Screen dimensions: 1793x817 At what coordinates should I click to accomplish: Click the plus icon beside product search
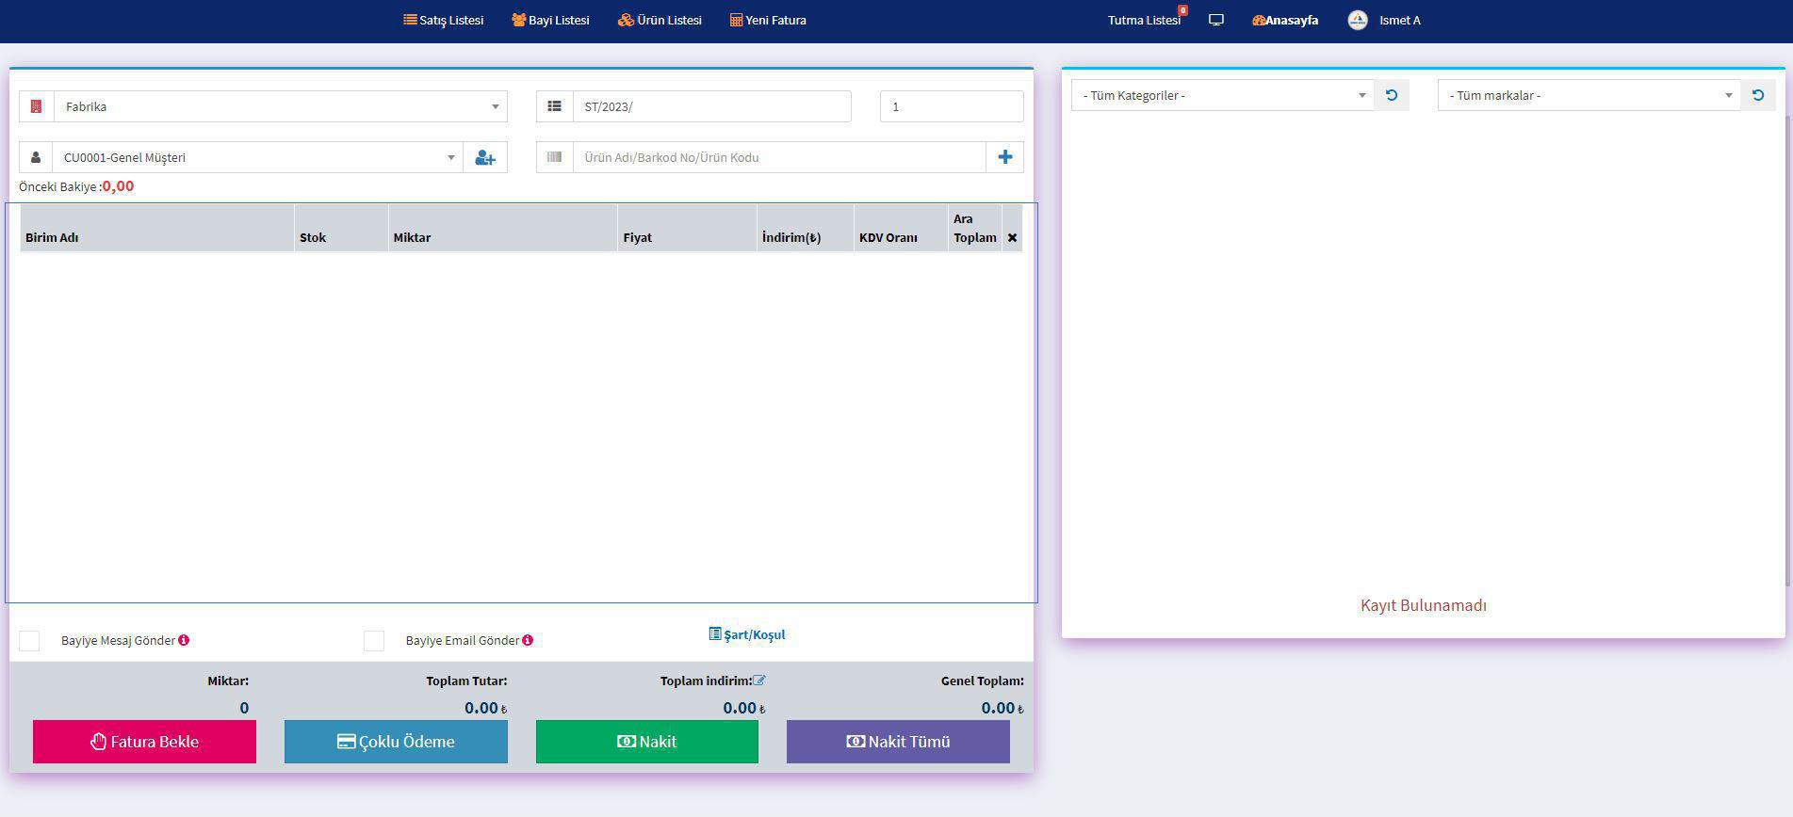pos(1004,157)
